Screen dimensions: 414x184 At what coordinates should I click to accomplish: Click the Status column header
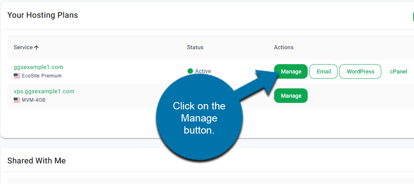195,48
